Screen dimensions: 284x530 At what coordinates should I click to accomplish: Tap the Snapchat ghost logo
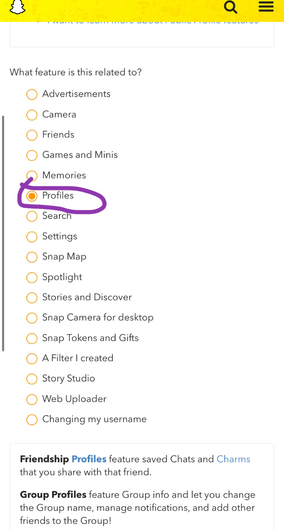[x=17, y=7]
